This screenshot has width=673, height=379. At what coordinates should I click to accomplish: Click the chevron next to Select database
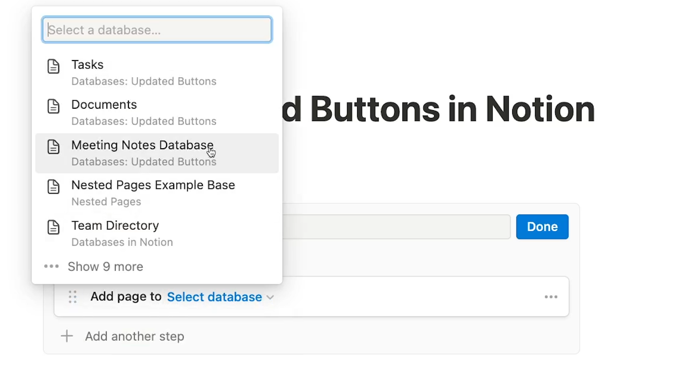point(270,297)
